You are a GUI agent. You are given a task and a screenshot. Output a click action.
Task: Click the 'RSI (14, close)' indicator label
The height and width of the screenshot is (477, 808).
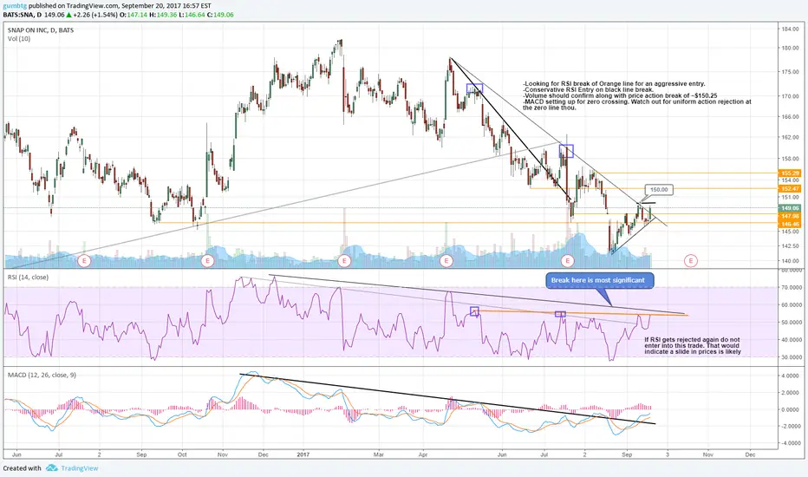pos(28,278)
